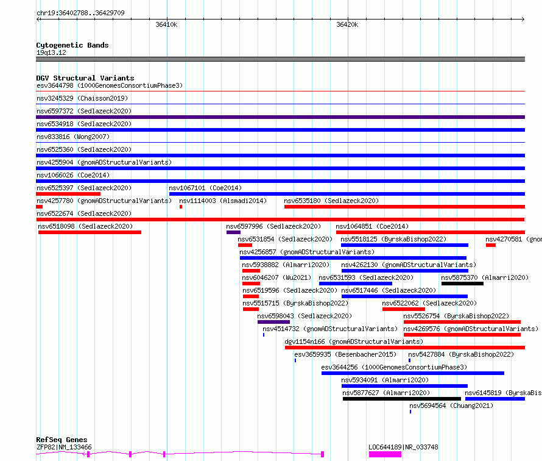542x461 pixels.
Task: Select the nsv1114003 Alsmadi2014 label
Action: tap(223, 201)
